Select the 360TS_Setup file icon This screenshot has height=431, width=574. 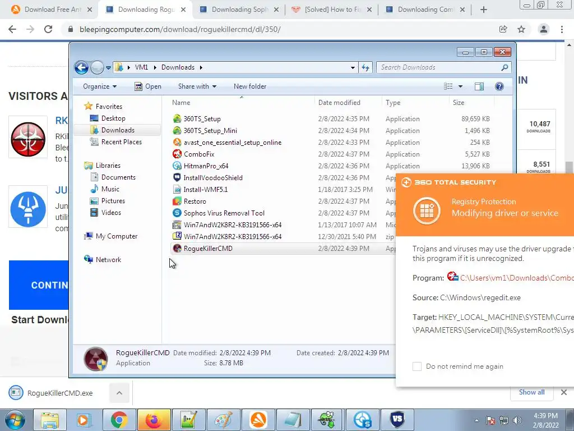177,119
